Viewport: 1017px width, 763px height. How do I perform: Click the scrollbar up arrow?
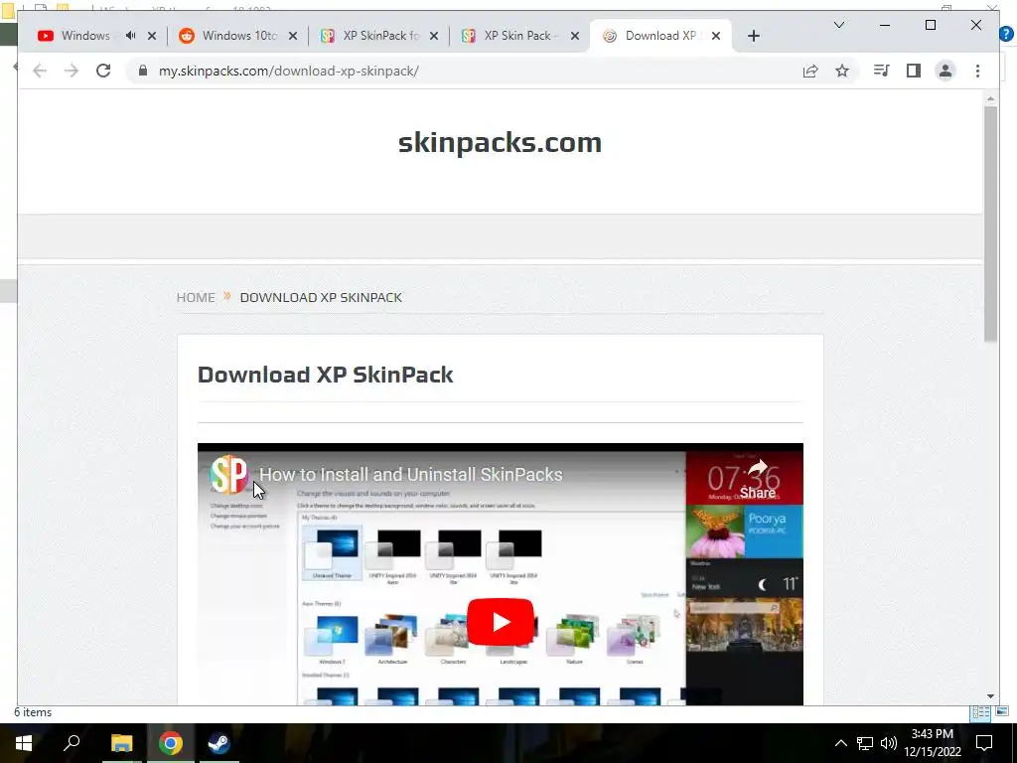coord(990,98)
